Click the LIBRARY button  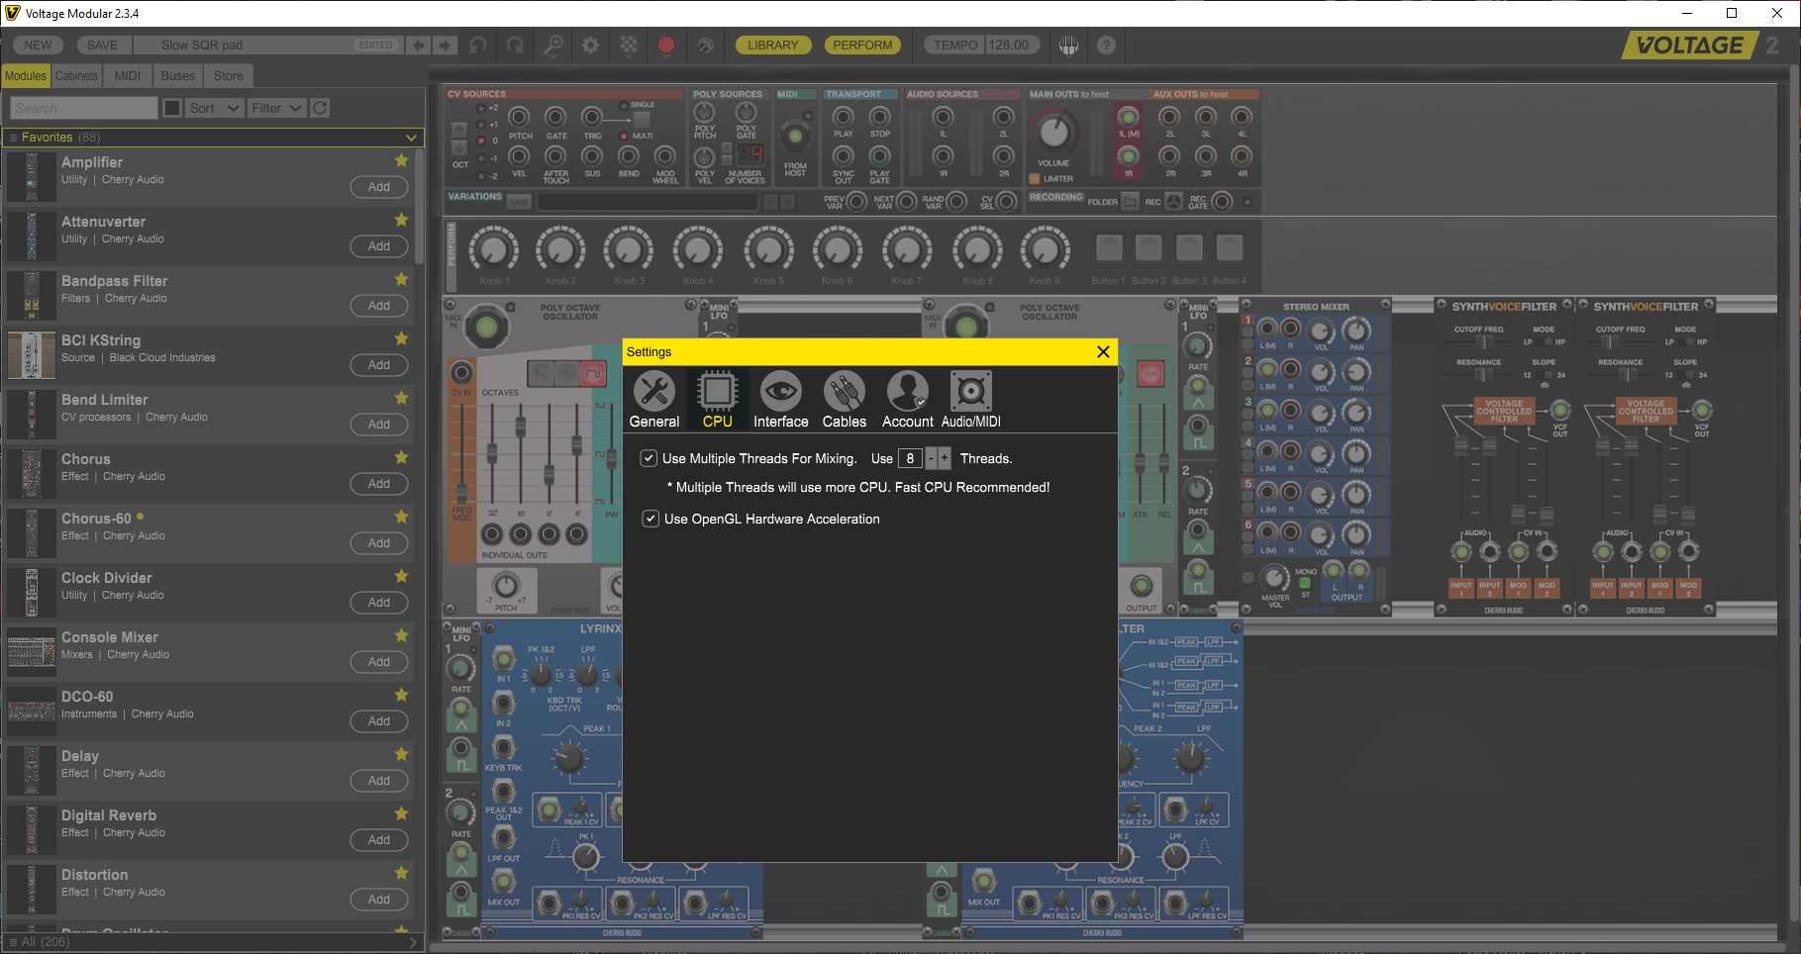point(773,46)
